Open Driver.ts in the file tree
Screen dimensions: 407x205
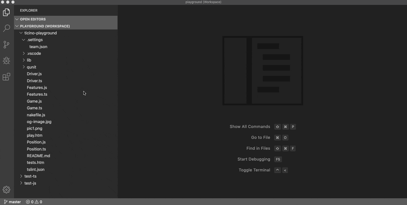(x=34, y=81)
